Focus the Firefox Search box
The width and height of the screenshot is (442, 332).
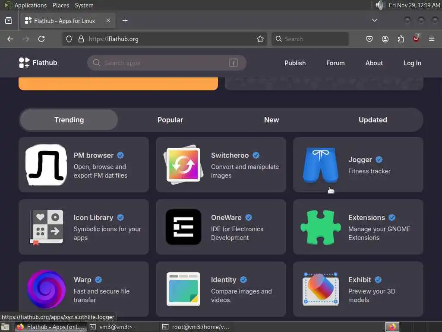310,39
